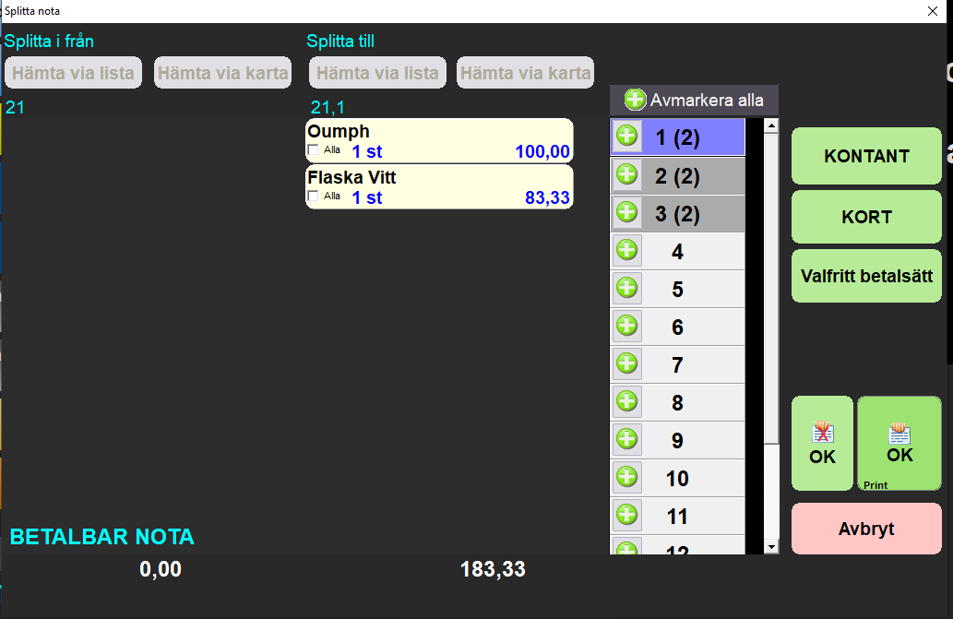Screen dimensions: 953x619
Task: Click the scroll up arrow of split list
Action: click(x=772, y=126)
